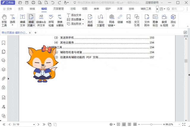190x127 pixels.
Task: Select the File Attachment tool
Action: [147, 20]
